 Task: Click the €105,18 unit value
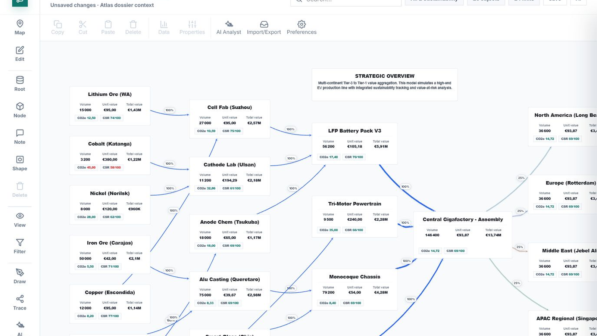(x=354, y=147)
